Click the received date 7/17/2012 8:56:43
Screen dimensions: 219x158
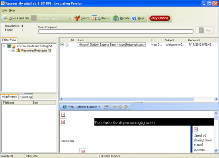(x=201, y=44)
